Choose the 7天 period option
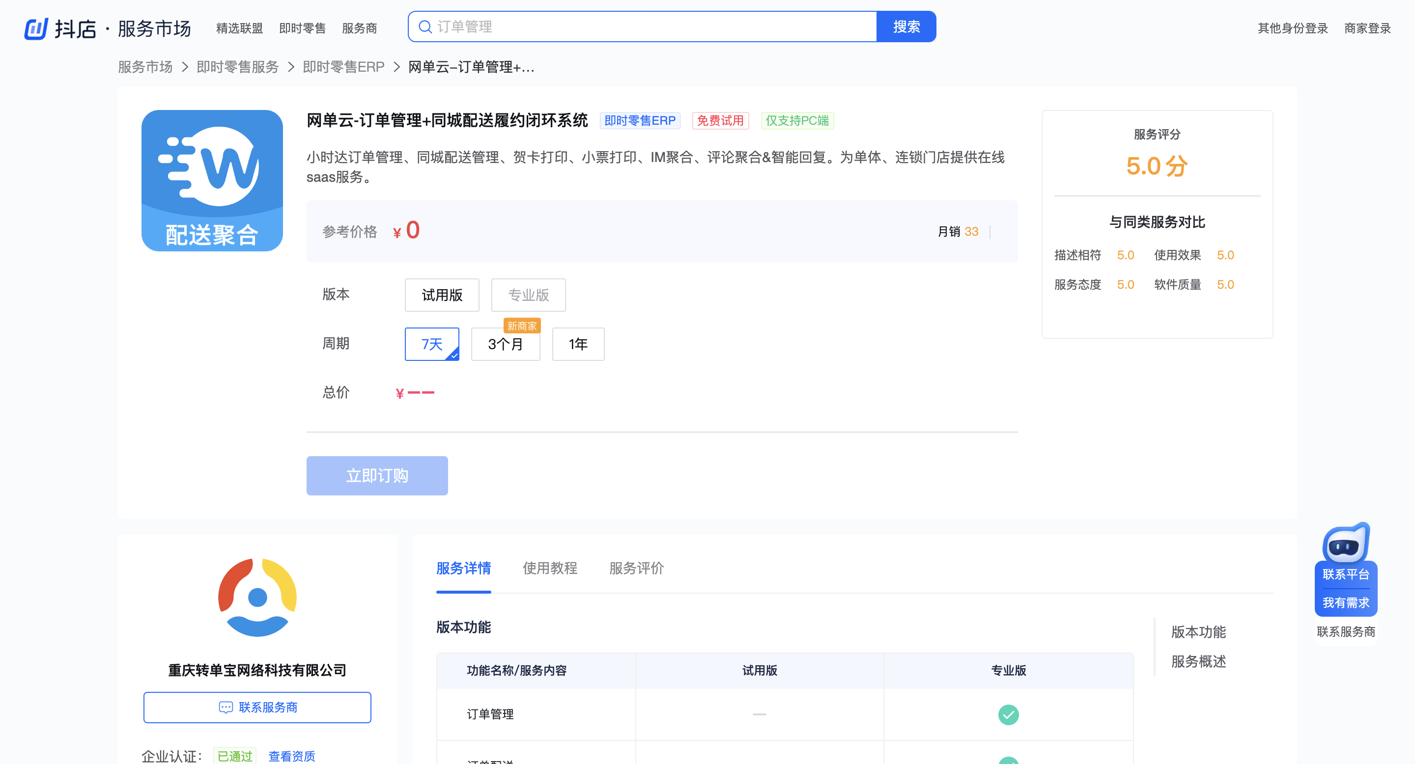 point(432,344)
